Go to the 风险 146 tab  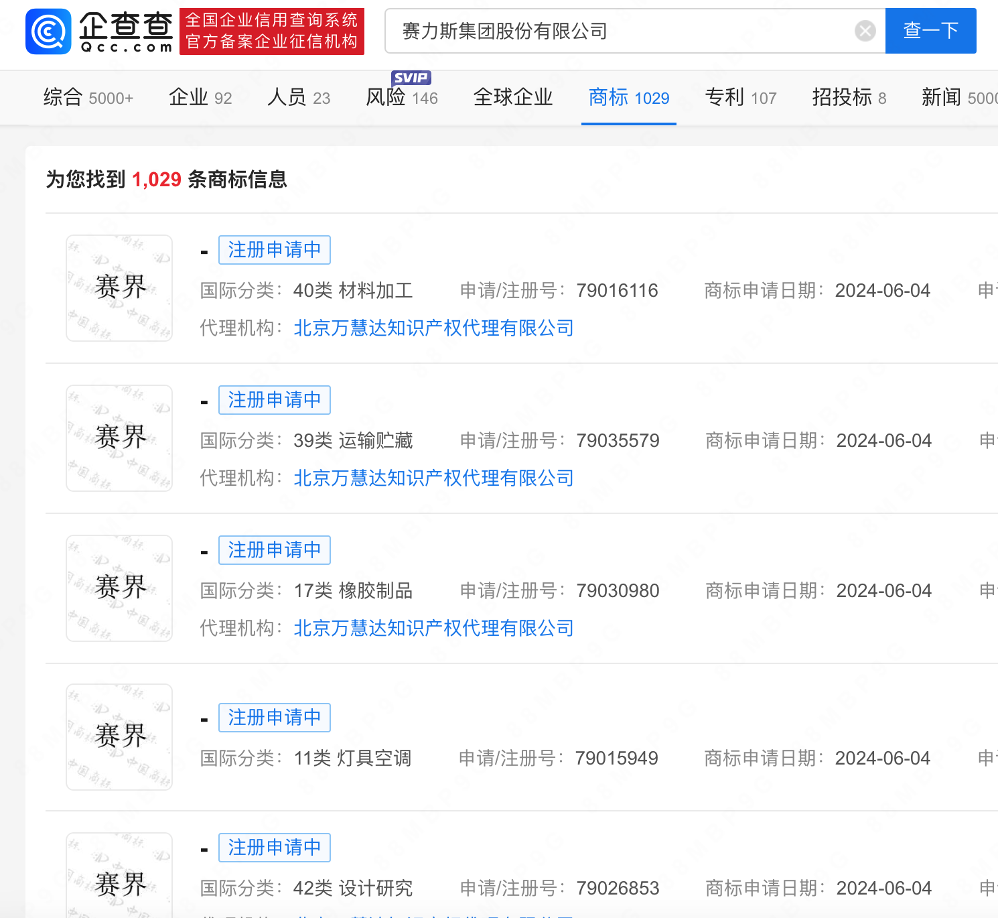pyautogui.click(x=401, y=98)
